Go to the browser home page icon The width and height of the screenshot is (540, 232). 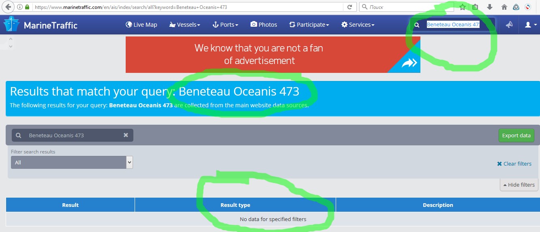tap(504, 7)
